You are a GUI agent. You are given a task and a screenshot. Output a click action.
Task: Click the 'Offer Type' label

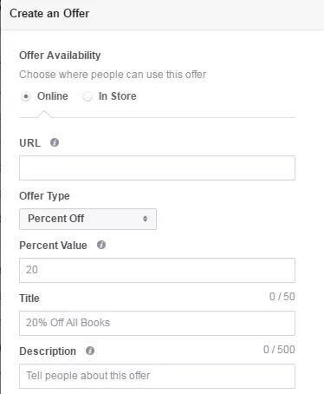[x=44, y=196]
